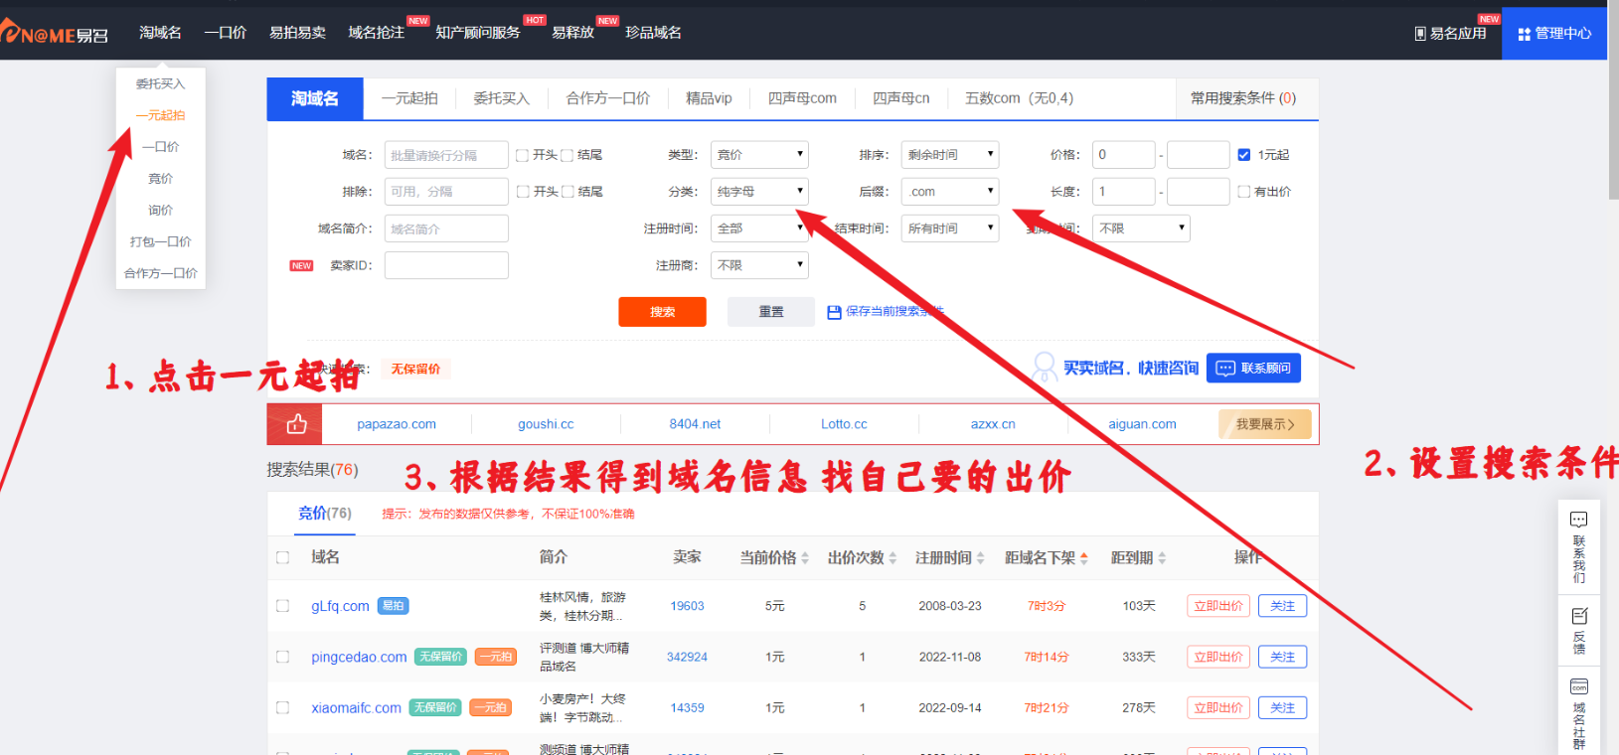The image size is (1619, 755).
Task: Check the 排除 开头 checkbox
Action: point(523,192)
